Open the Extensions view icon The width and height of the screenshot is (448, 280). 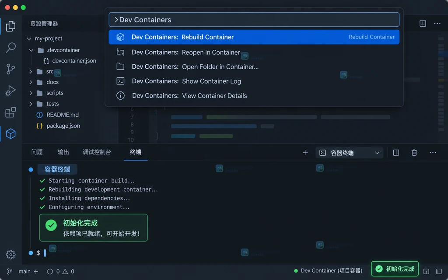click(10, 112)
